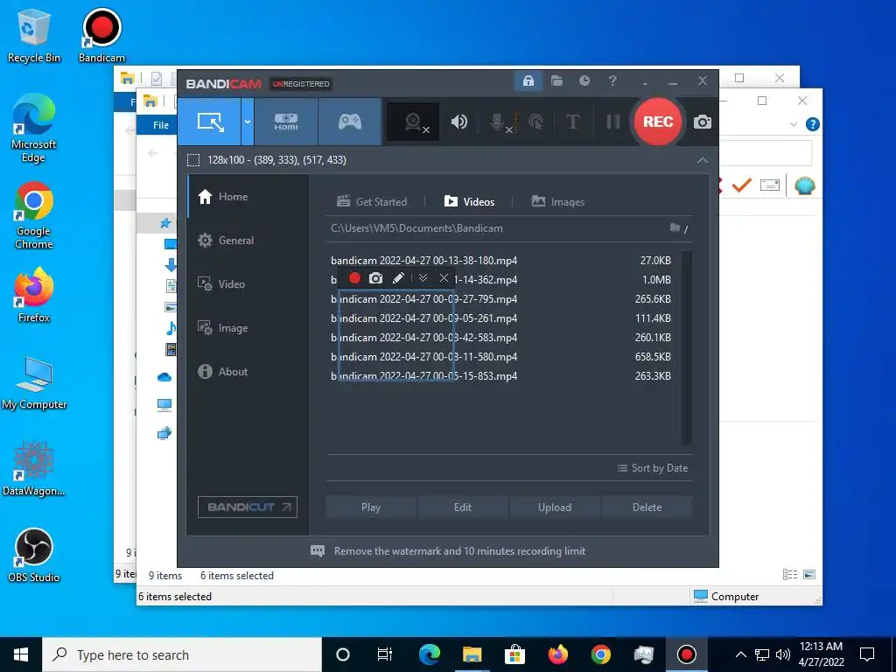The image size is (896, 672).
Task: Switch to the Get Started tab
Action: pyautogui.click(x=372, y=202)
